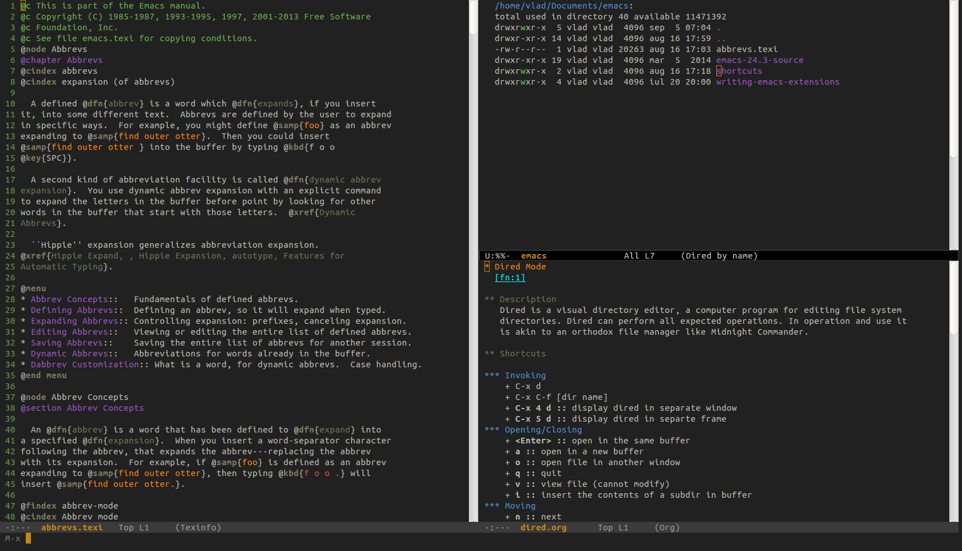Open the Dabbrev Customization menu entry
962x551 pixels.
[85, 364]
